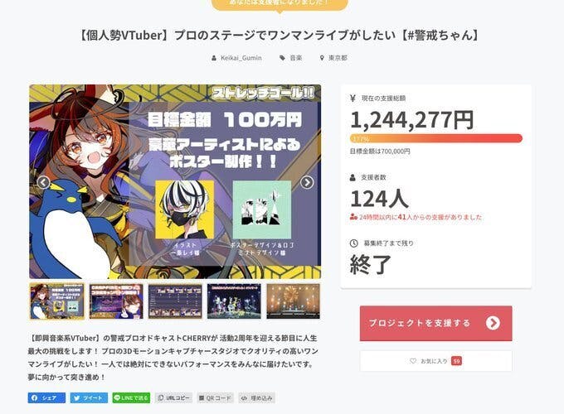Add project to favorites with お気に入り
Screen dimensions: 564x414
click(x=436, y=361)
